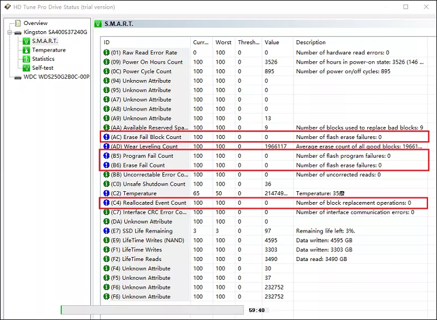The image size is (437, 320).
Task: Click the Temperature thermometer icon in tree
Action: point(26,50)
